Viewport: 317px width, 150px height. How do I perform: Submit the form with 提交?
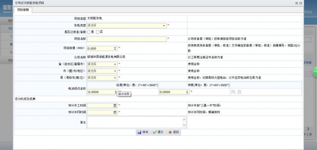click(158, 132)
